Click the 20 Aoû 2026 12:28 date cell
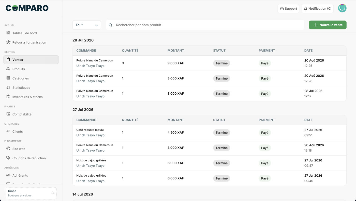This screenshot has width=356, height=201. point(314,78)
